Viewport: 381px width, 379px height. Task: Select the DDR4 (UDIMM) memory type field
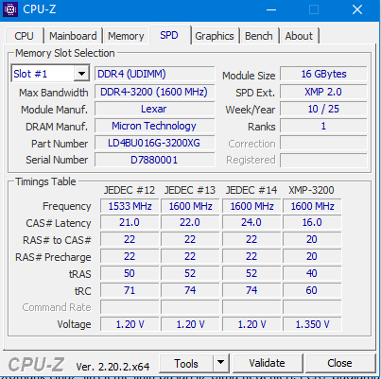pos(155,74)
